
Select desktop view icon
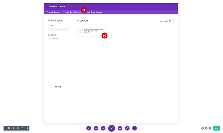click(18, 128)
